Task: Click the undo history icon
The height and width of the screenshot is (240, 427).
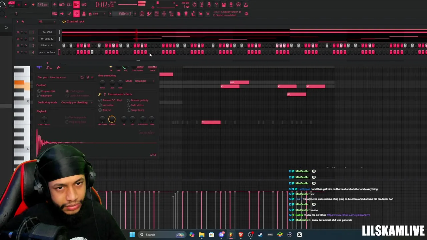Action: pyautogui.click(x=194, y=5)
